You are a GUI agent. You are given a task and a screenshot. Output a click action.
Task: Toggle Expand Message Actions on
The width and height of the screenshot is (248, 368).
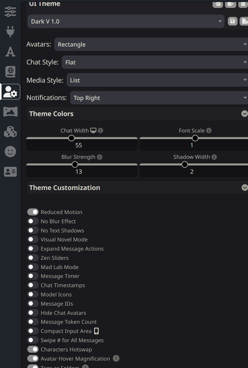pyautogui.click(x=33, y=249)
